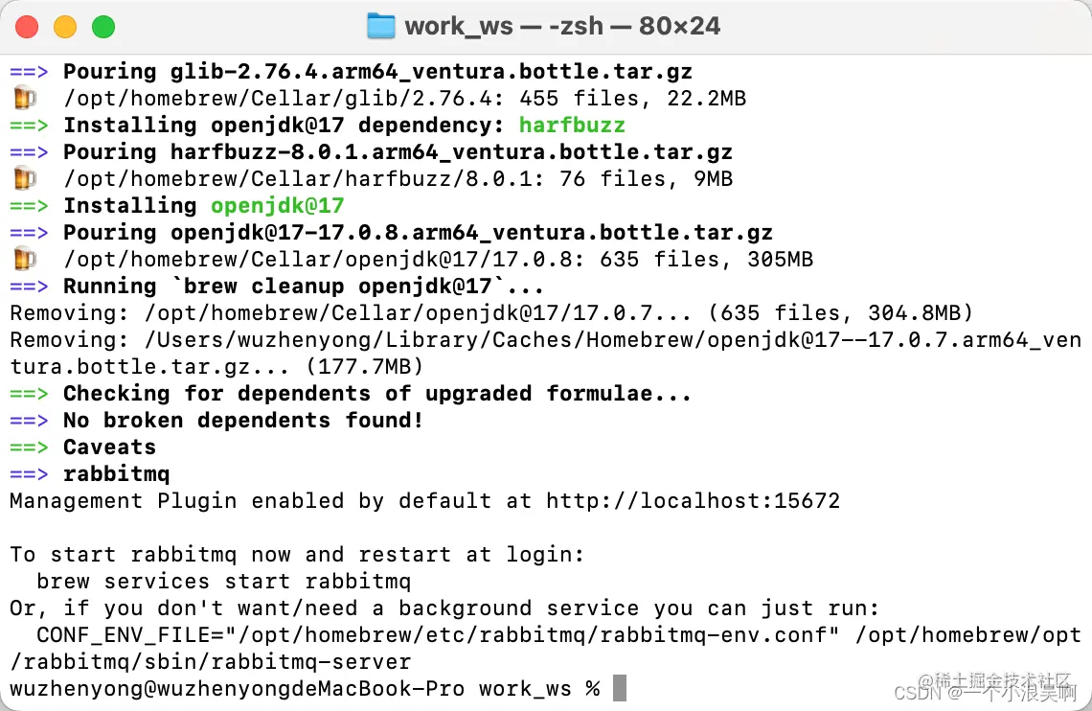This screenshot has width=1092, height=711.
Task: Click the line removing '/opt/homebrew/Cellar/openjdk@17/17.0.7'
Action: tap(491, 313)
